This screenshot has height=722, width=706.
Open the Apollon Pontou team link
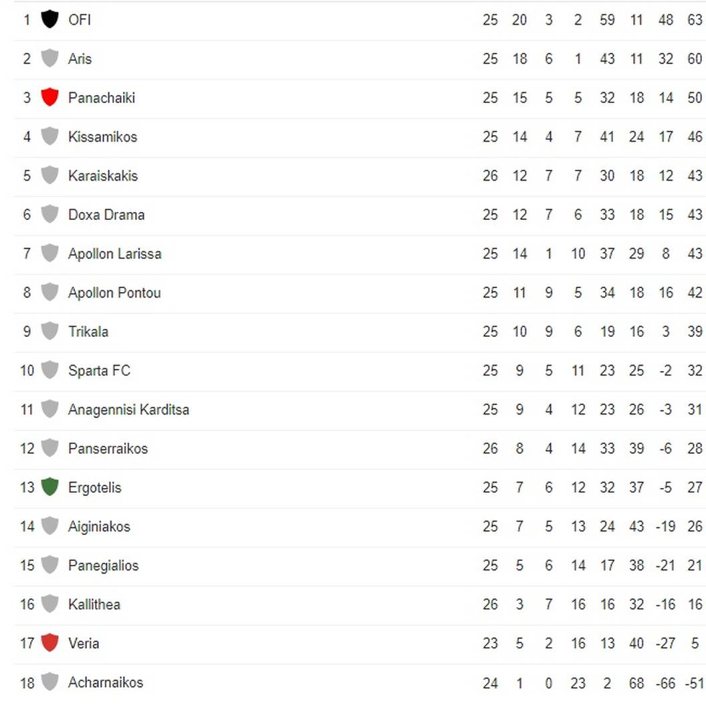[x=114, y=293]
